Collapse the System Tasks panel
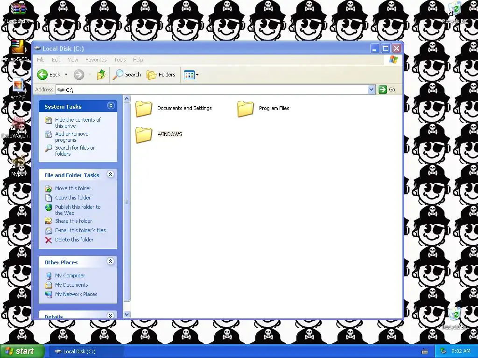This screenshot has height=358, width=478. point(111,106)
